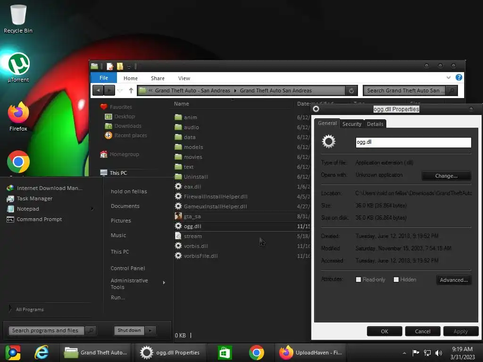483x362 pixels.
Task: Open the File ribbon tab
Action: click(104, 78)
